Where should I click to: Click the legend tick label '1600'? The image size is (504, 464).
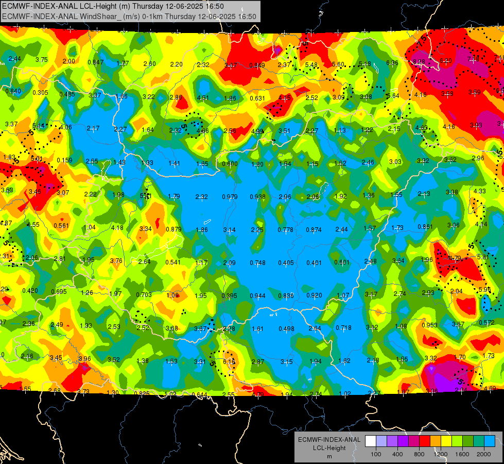462,454
